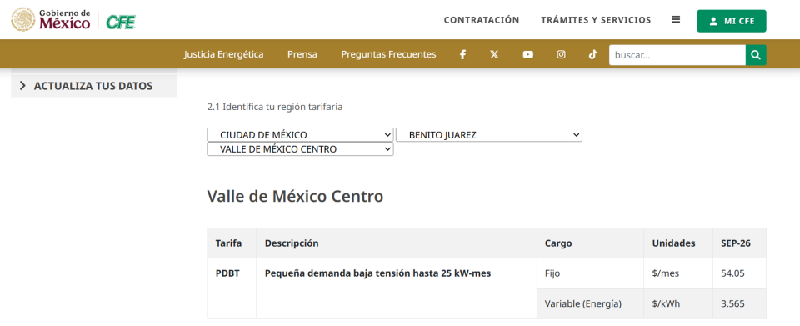Go to Prensa page

click(302, 54)
